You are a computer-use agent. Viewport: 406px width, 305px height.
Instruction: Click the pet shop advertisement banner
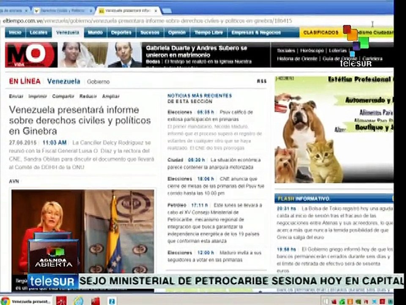[x=334, y=130]
